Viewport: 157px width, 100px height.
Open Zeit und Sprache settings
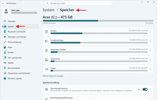click(x=20, y=58)
